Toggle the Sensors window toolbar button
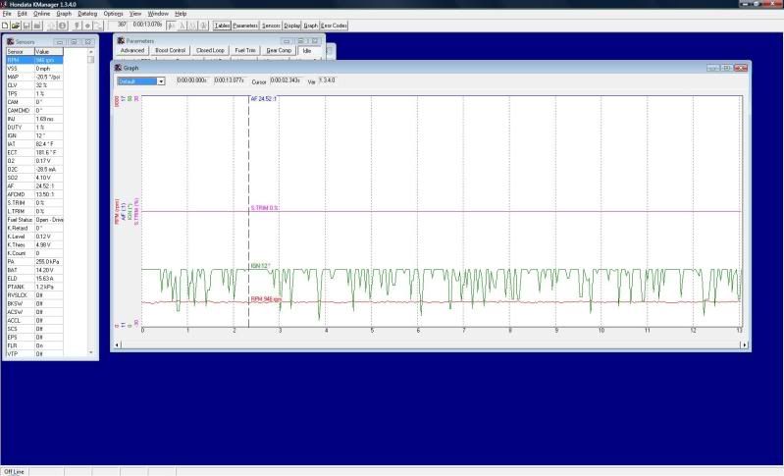 tap(271, 25)
